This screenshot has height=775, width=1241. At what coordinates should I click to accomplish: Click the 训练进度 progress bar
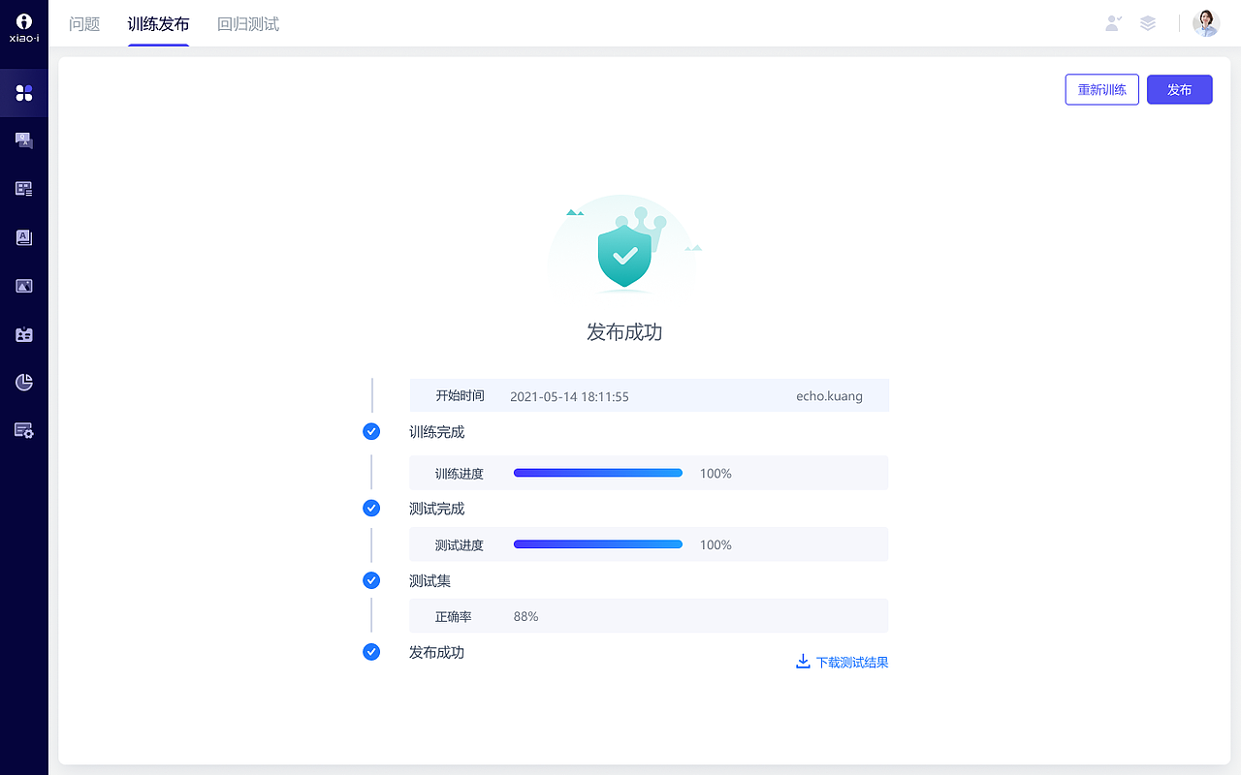(x=597, y=473)
